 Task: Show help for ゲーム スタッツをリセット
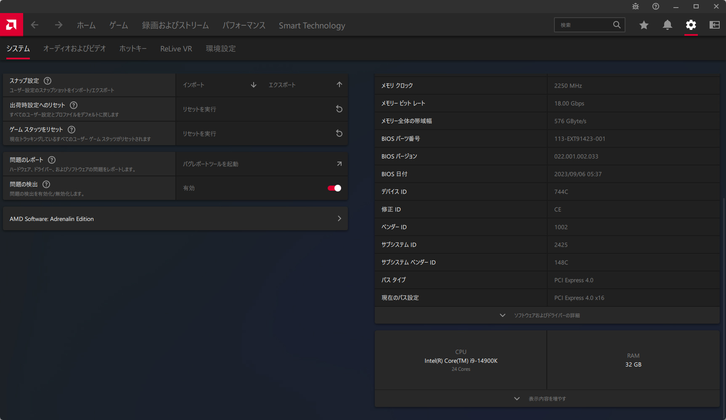(x=72, y=130)
